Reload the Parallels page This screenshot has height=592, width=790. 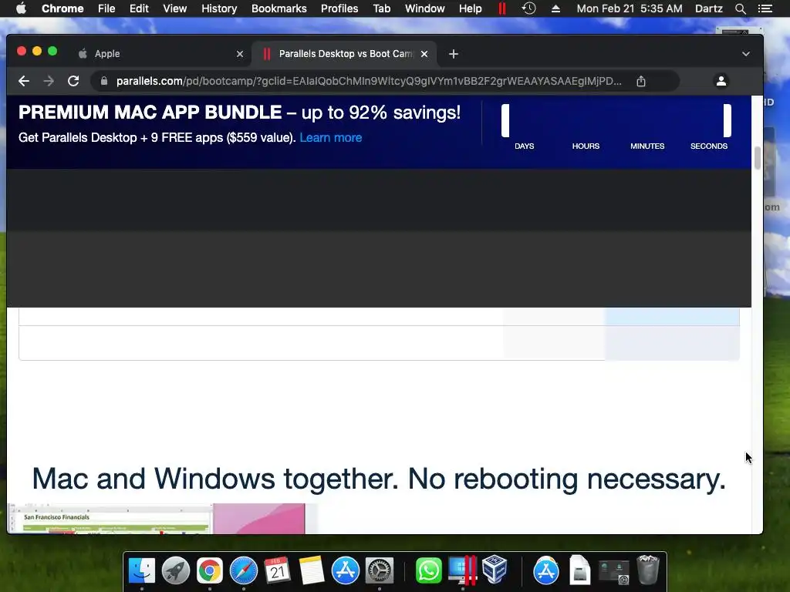[x=73, y=81]
